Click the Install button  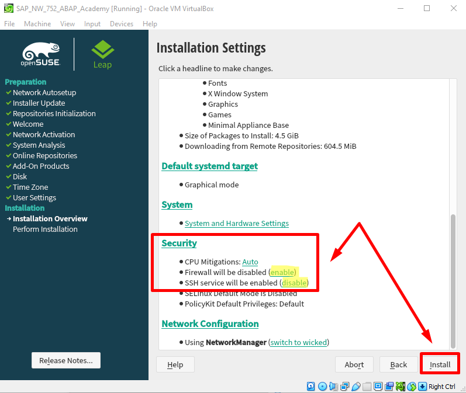pyautogui.click(x=440, y=364)
